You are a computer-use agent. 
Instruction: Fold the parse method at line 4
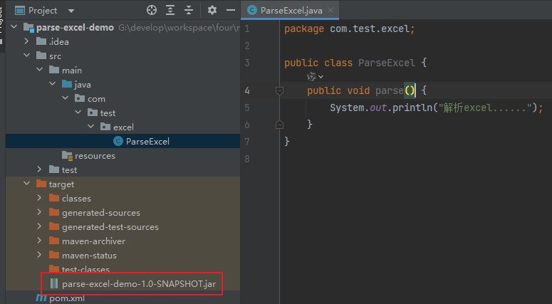(279, 91)
